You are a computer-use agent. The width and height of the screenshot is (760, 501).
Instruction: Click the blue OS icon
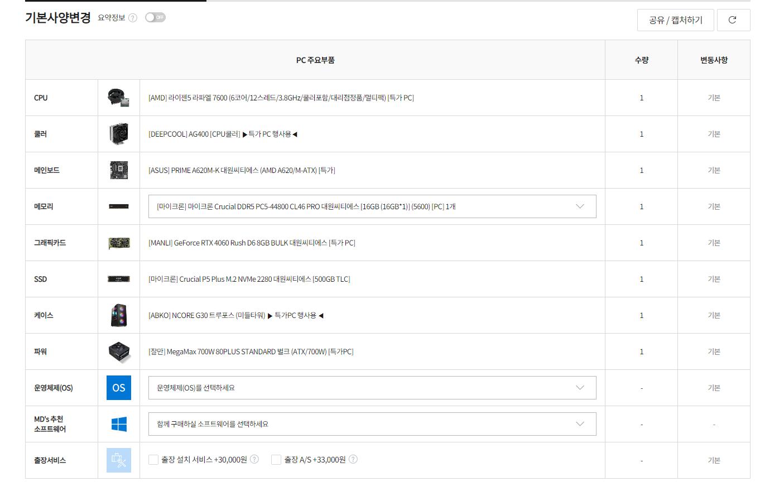(119, 388)
